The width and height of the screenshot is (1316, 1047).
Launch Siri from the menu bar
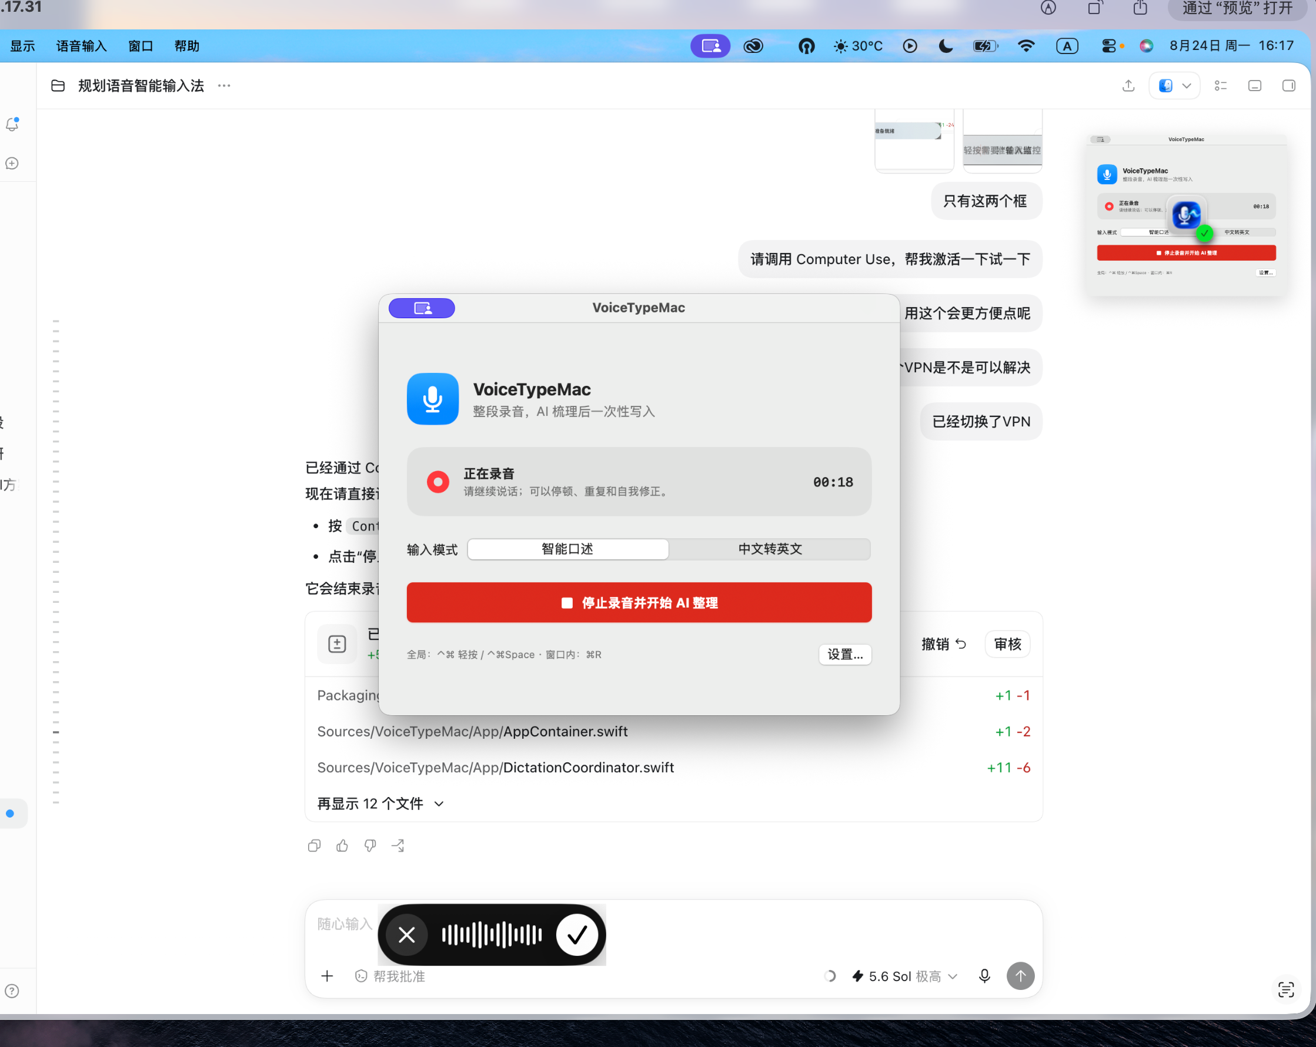tap(1145, 46)
